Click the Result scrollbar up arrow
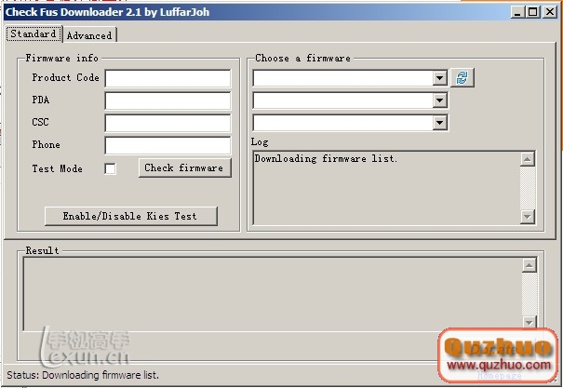Viewport: 563px width, 388px height. 529,265
